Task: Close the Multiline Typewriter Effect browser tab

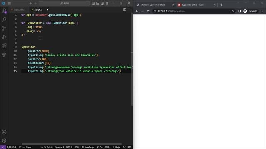Action: (173, 5)
